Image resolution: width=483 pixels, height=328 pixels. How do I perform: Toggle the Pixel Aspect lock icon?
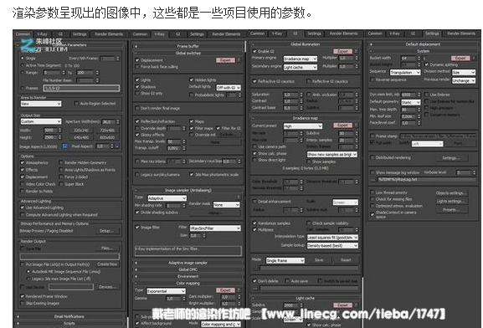tap(117, 146)
